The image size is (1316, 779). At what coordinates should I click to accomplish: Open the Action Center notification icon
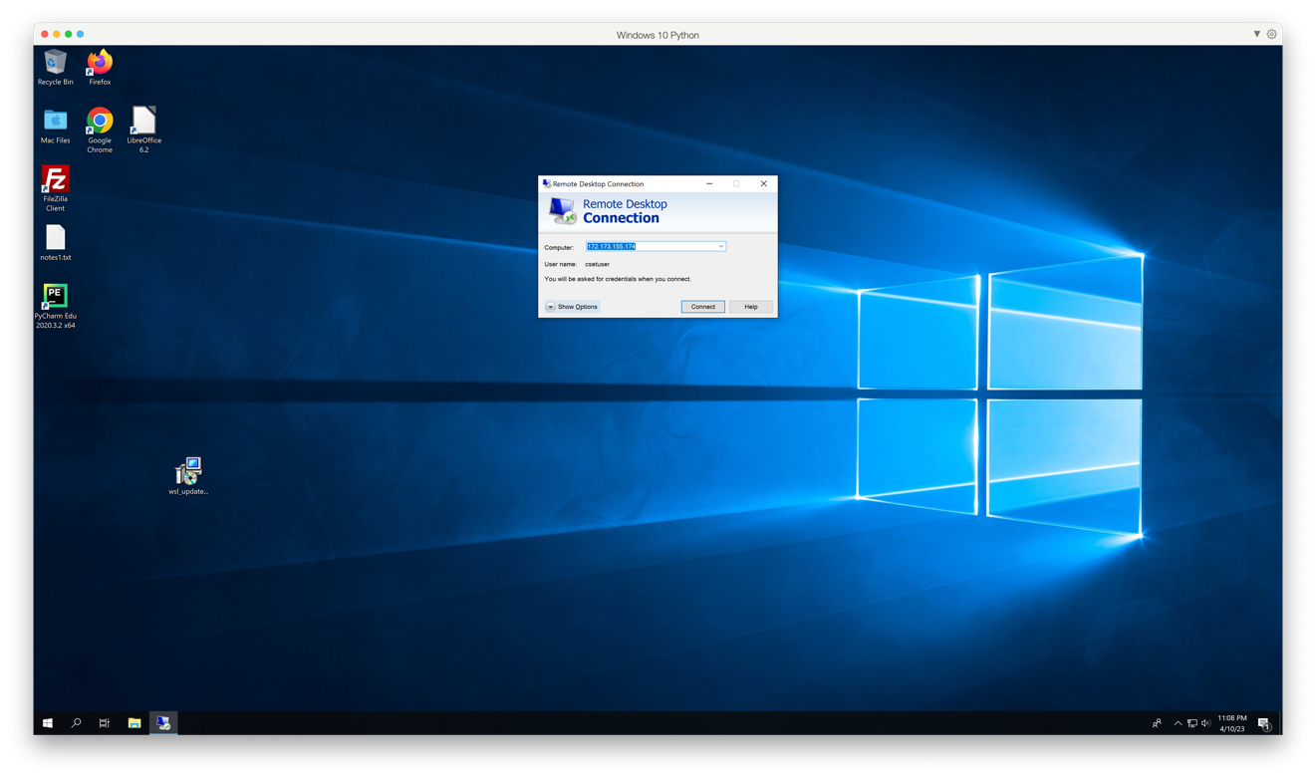point(1264,723)
